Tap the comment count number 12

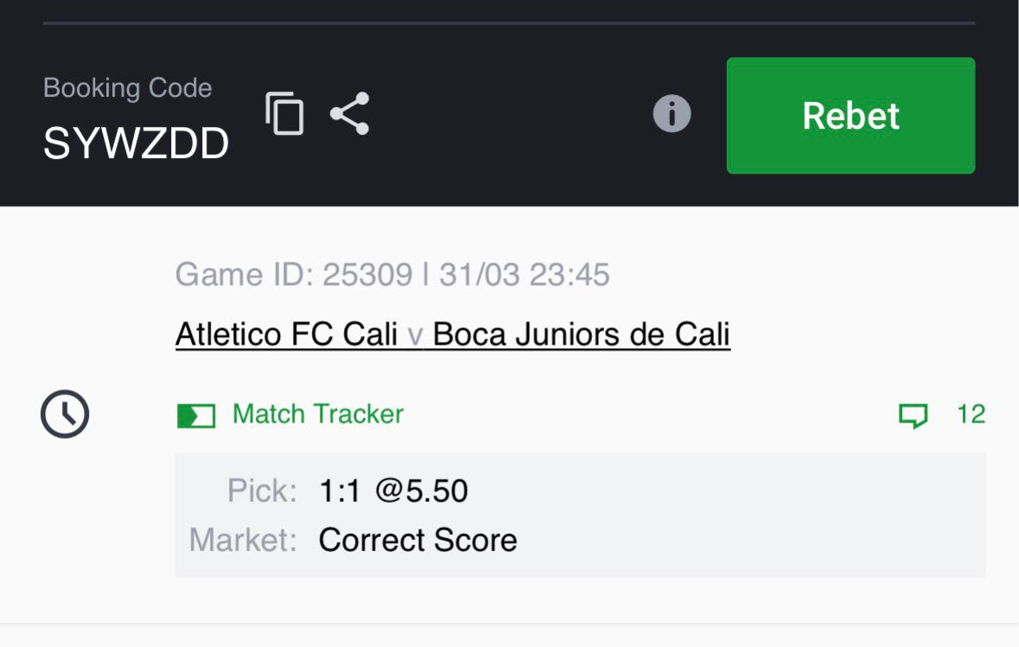pos(971,414)
